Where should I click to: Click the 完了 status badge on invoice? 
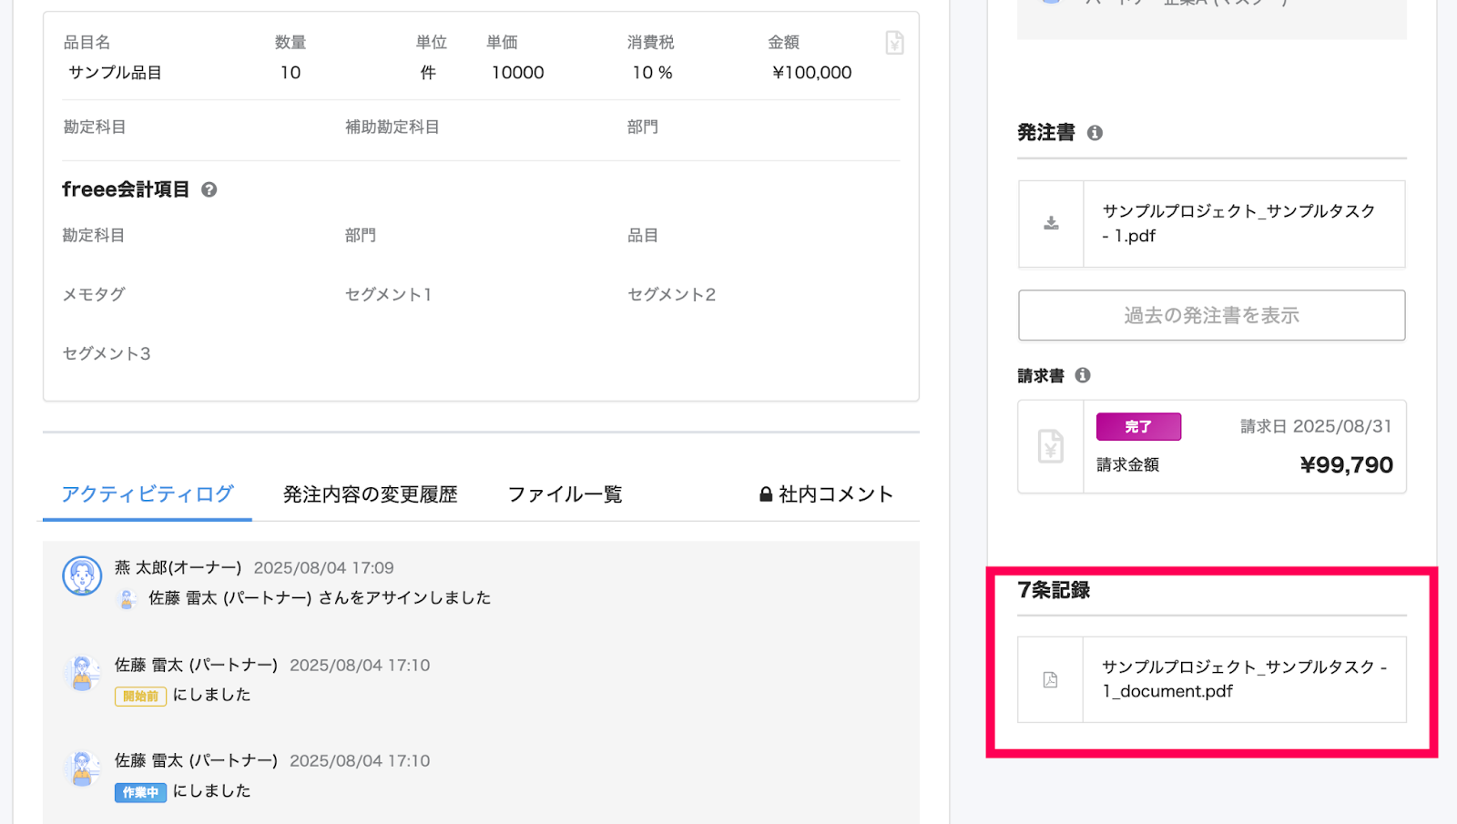coord(1138,426)
